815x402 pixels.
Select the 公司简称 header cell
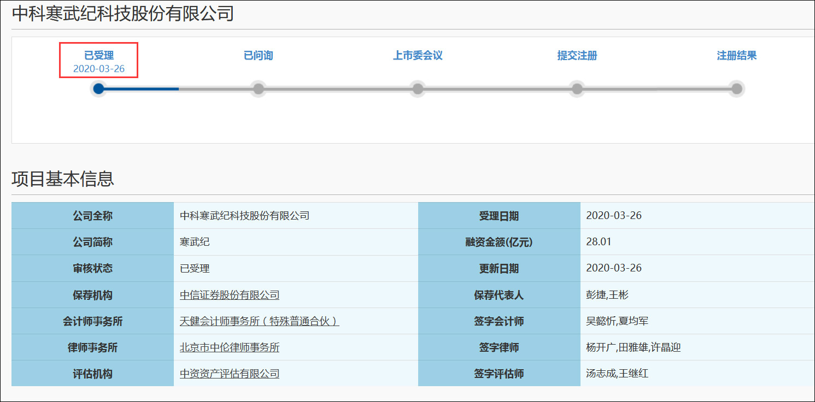pyautogui.click(x=92, y=242)
